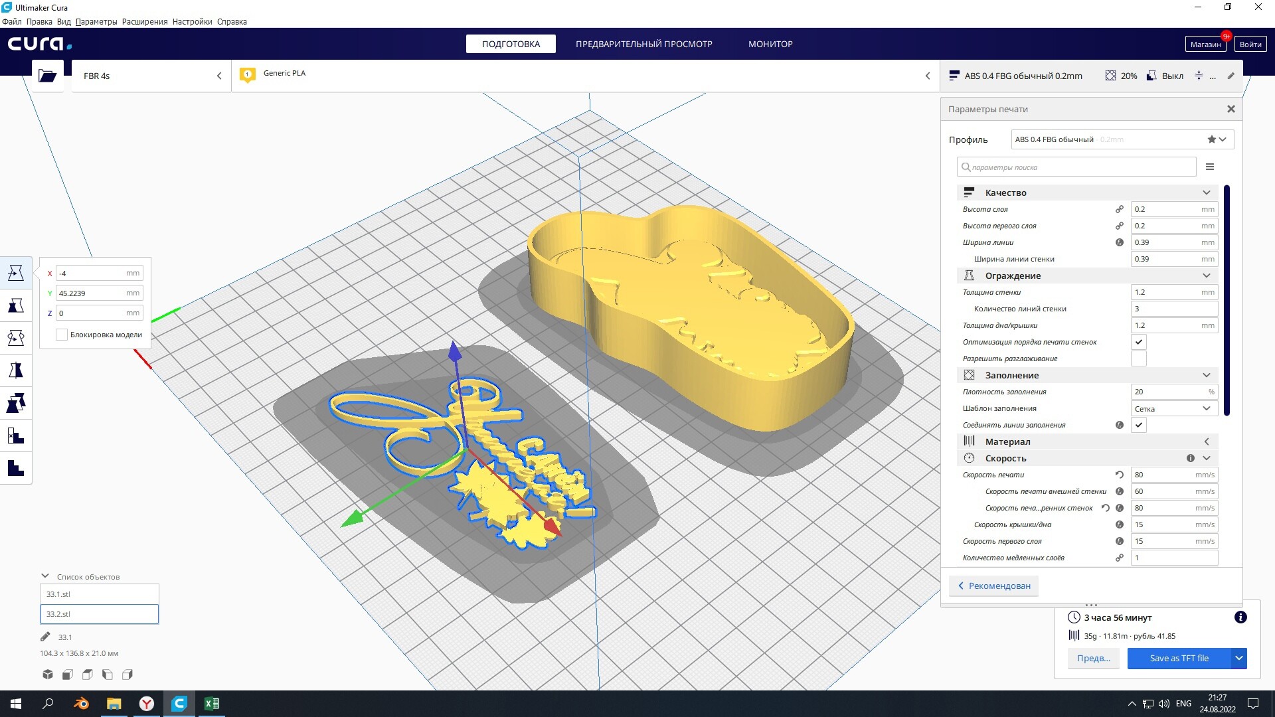Select the Scale tool in left toolbar

(x=16, y=305)
